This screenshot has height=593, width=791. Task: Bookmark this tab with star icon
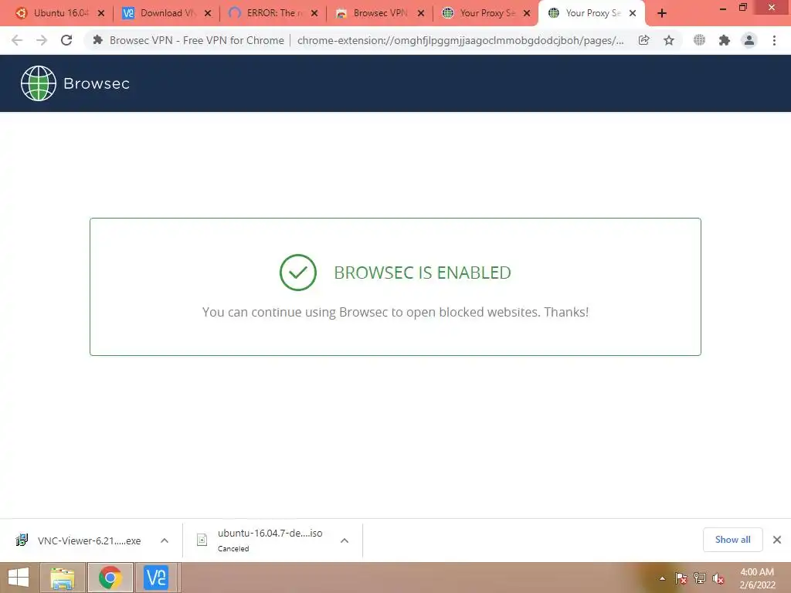point(669,40)
